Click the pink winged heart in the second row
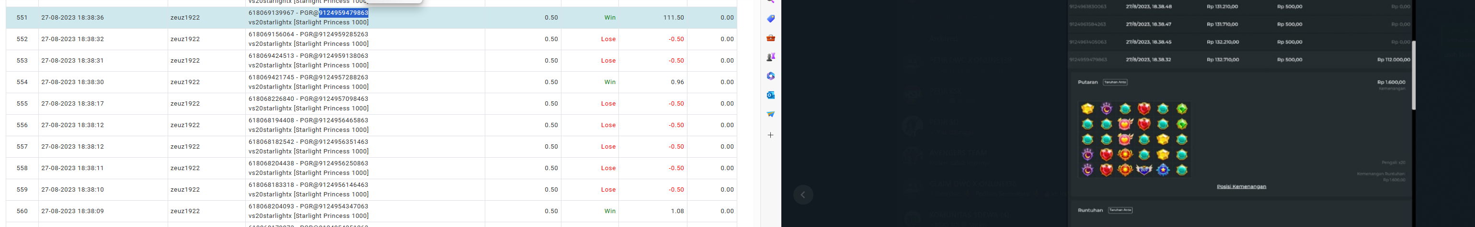This screenshot has height=227, width=1475. click(1125, 124)
